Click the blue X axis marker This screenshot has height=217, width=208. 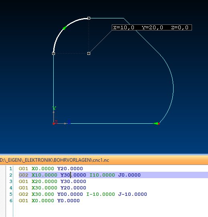coord(69,122)
